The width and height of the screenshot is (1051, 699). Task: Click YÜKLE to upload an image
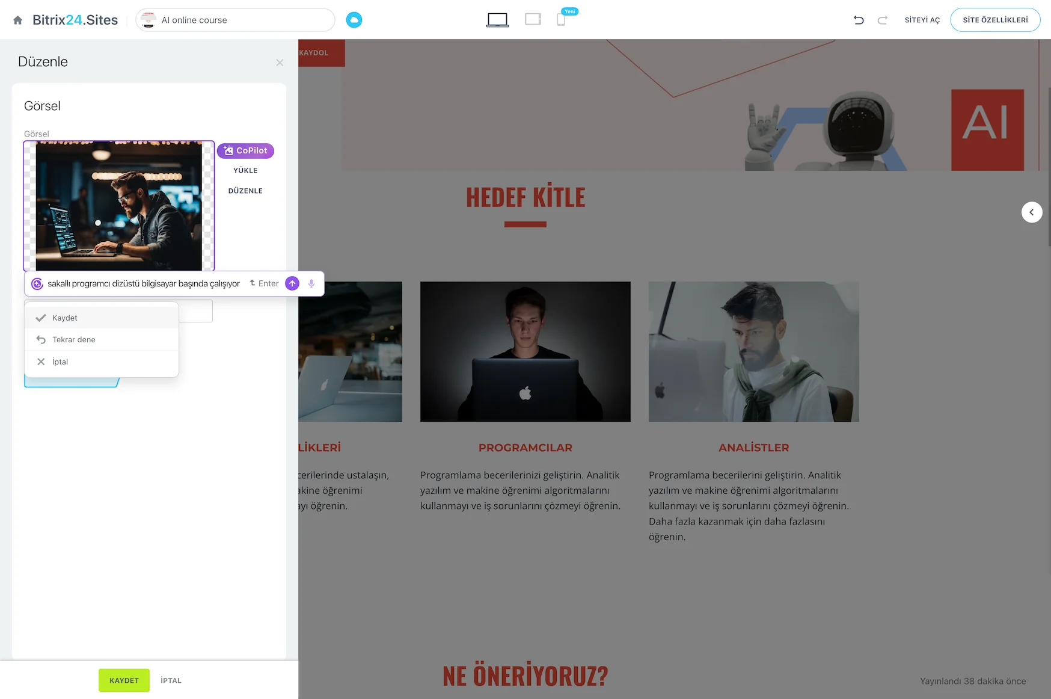[x=245, y=170]
